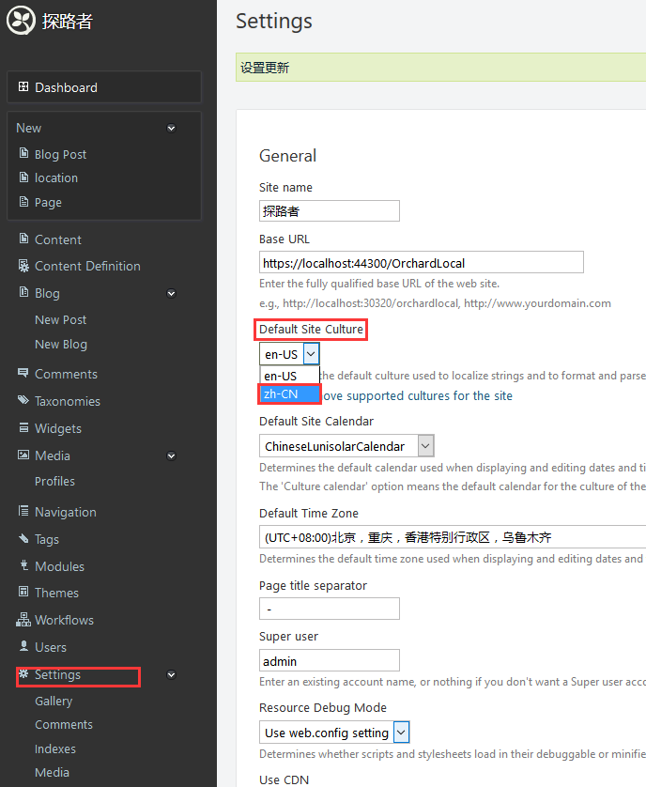Collapse the Settings section chevron
This screenshot has height=787, width=646.
[x=171, y=674]
